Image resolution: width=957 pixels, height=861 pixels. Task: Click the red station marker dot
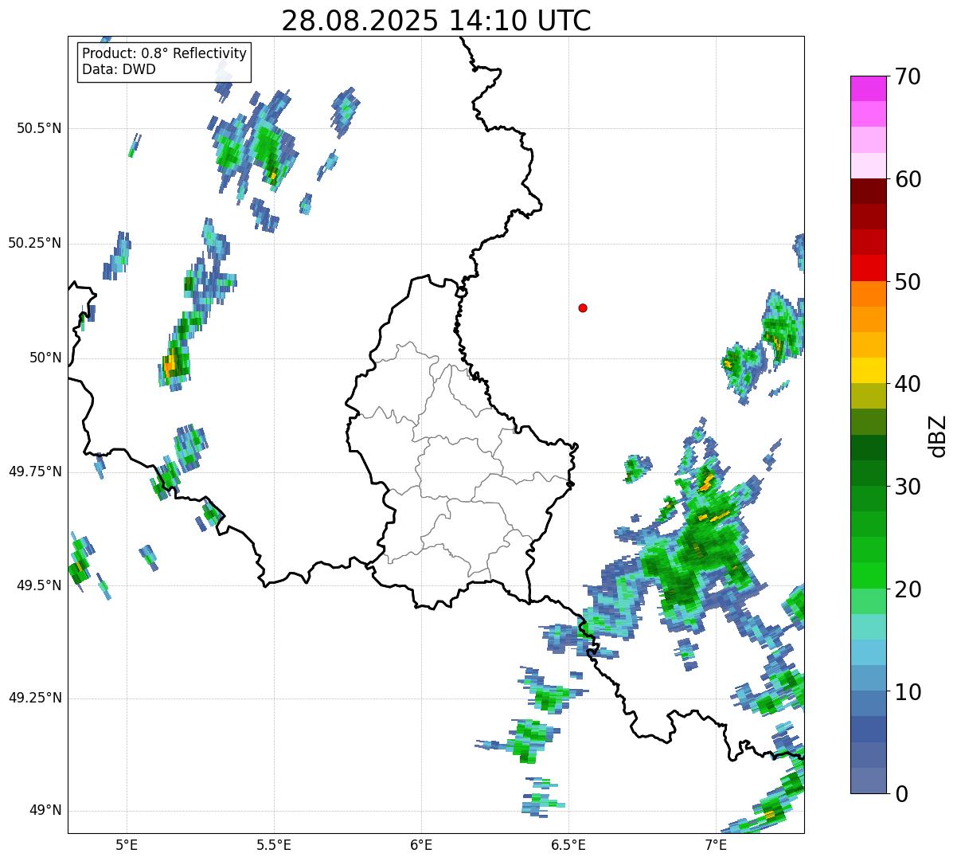point(583,307)
